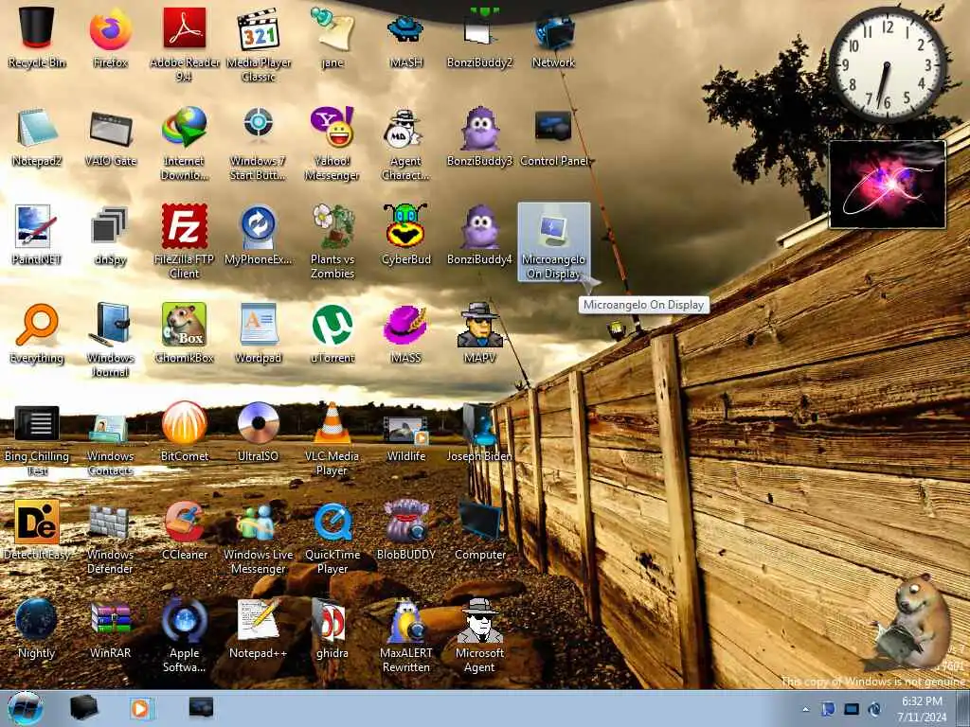970x727 pixels.
Task: Select the Paint.NET icon
Action: [x=37, y=236]
